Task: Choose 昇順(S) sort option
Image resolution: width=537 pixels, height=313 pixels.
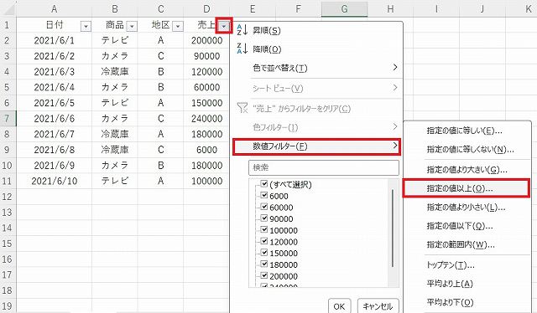Action: pyautogui.click(x=267, y=30)
